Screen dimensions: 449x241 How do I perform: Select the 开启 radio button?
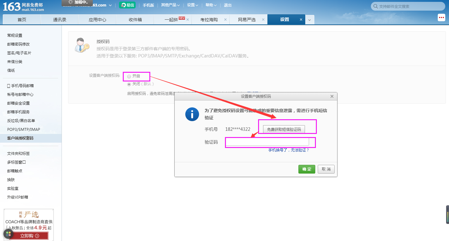click(129, 76)
